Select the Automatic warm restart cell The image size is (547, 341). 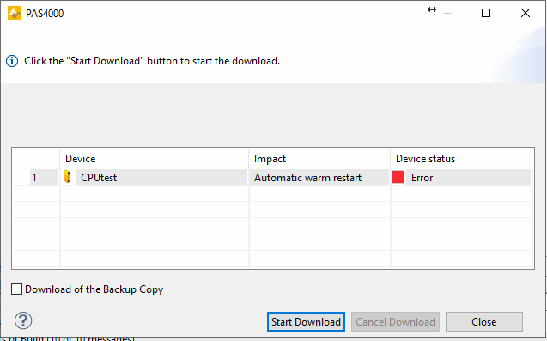click(307, 178)
